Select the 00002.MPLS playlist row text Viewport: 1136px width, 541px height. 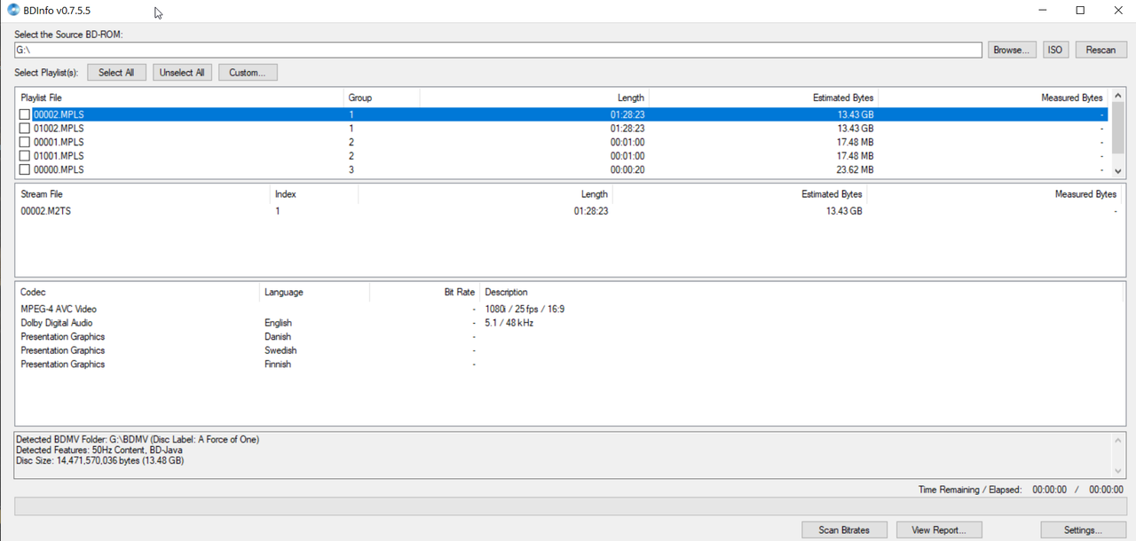(59, 114)
